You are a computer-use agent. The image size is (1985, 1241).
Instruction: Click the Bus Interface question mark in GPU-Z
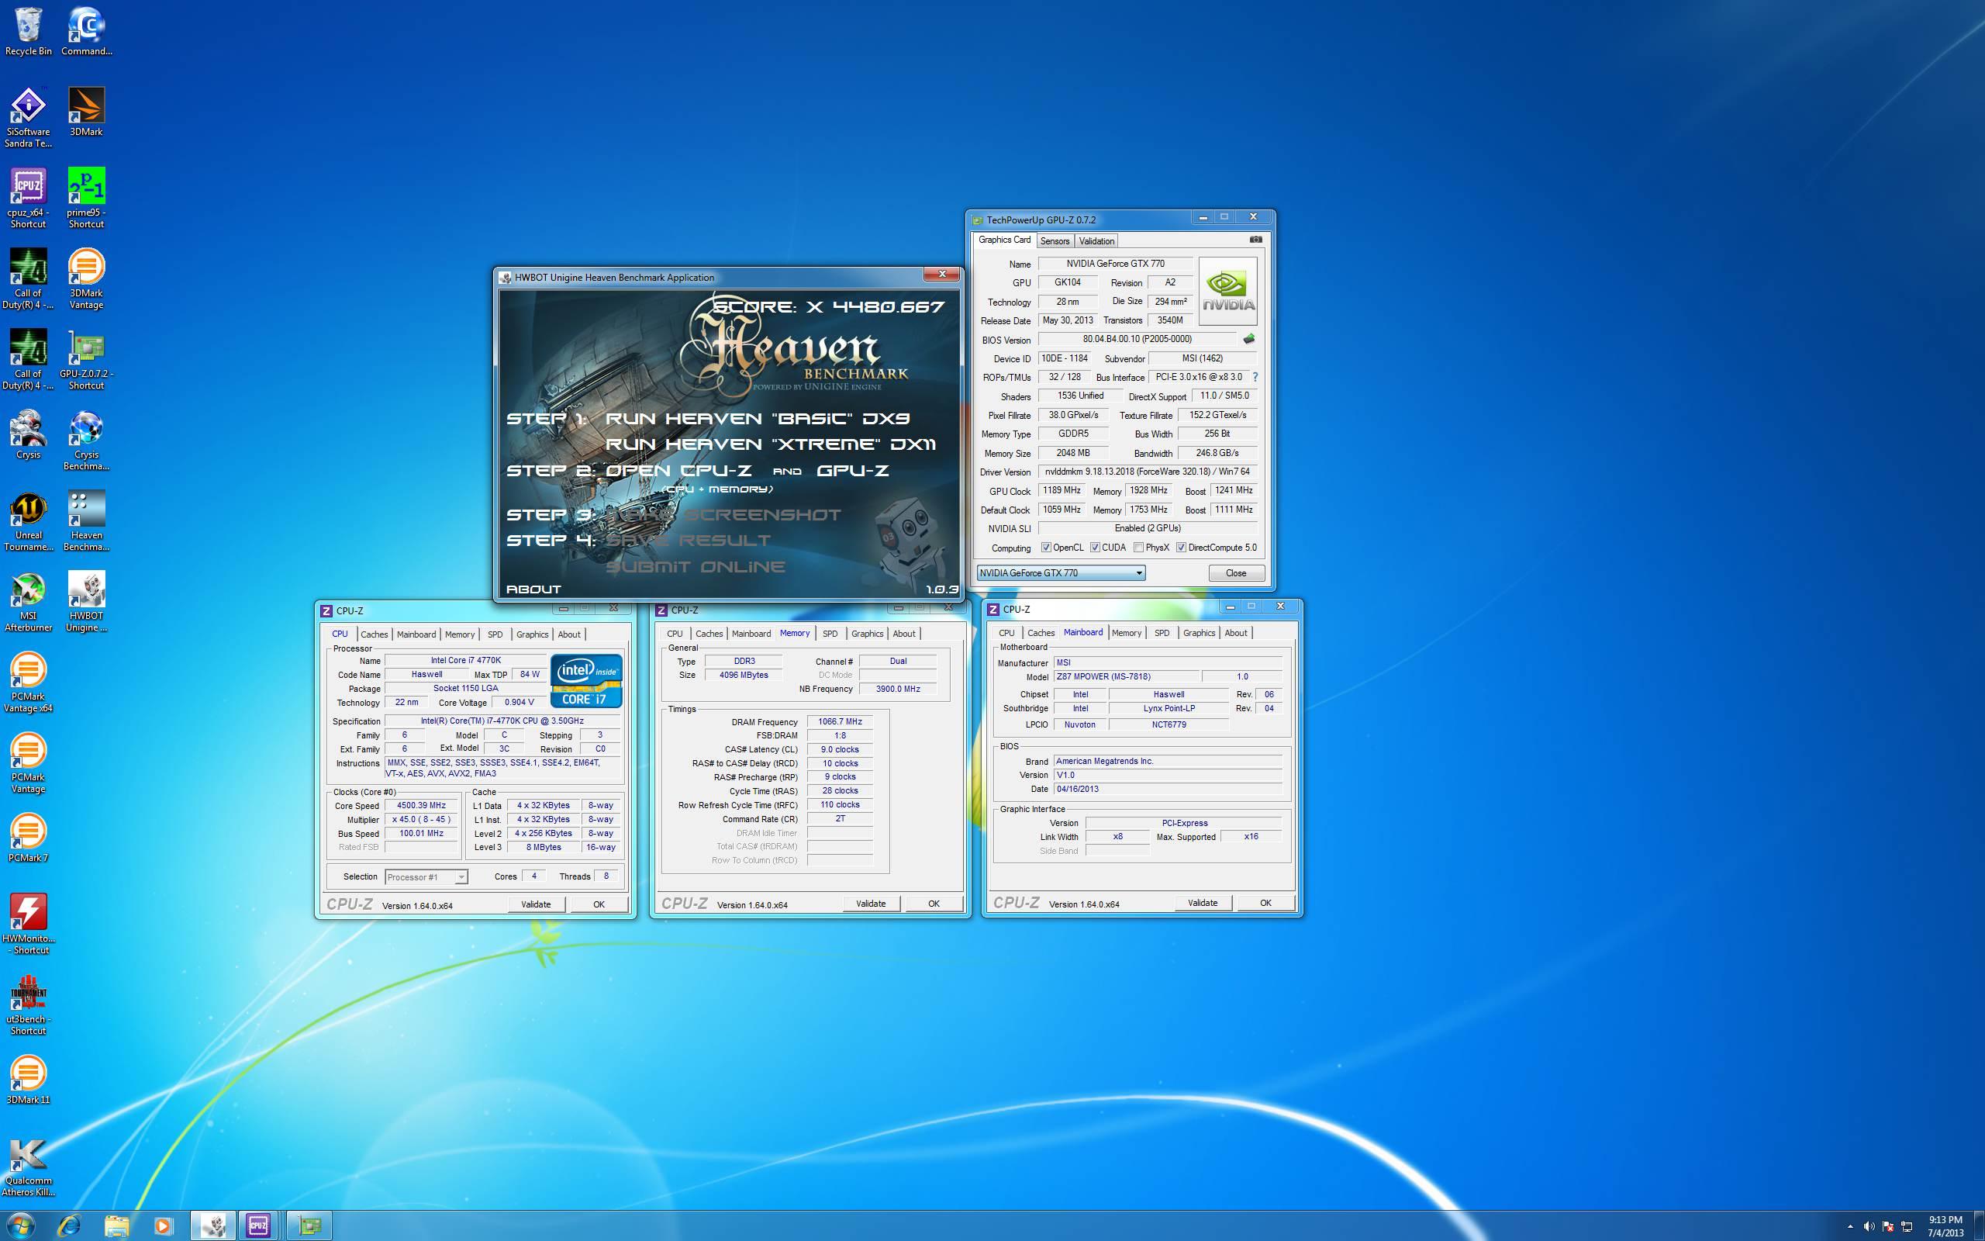pyautogui.click(x=1255, y=377)
